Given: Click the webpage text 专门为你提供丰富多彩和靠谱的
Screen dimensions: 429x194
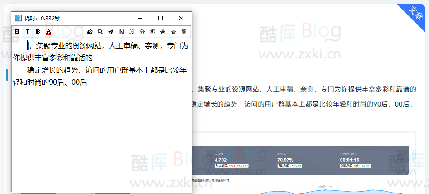Looking at the screenshot, I should click(368, 89).
